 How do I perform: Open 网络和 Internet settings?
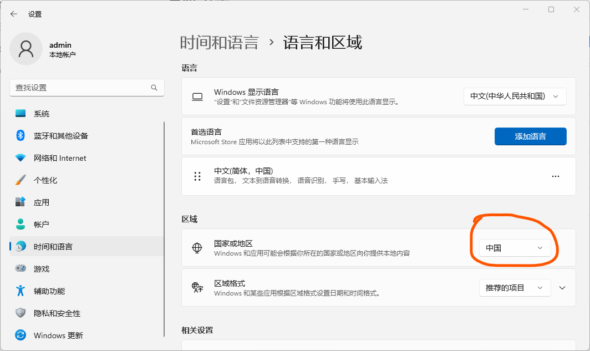click(87, 158)
